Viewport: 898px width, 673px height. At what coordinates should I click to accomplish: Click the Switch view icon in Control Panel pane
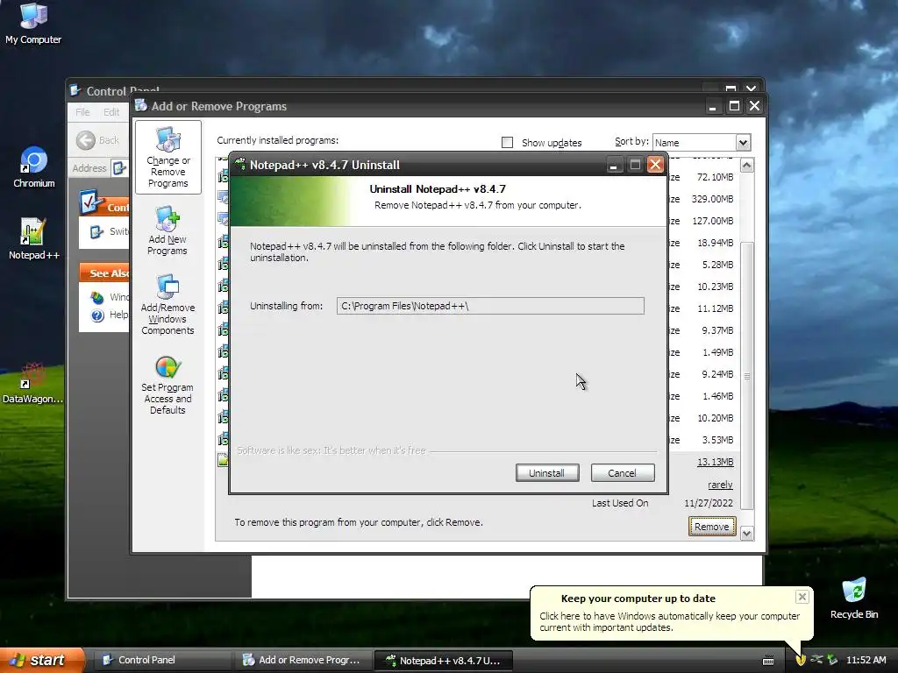pos(96,231)
